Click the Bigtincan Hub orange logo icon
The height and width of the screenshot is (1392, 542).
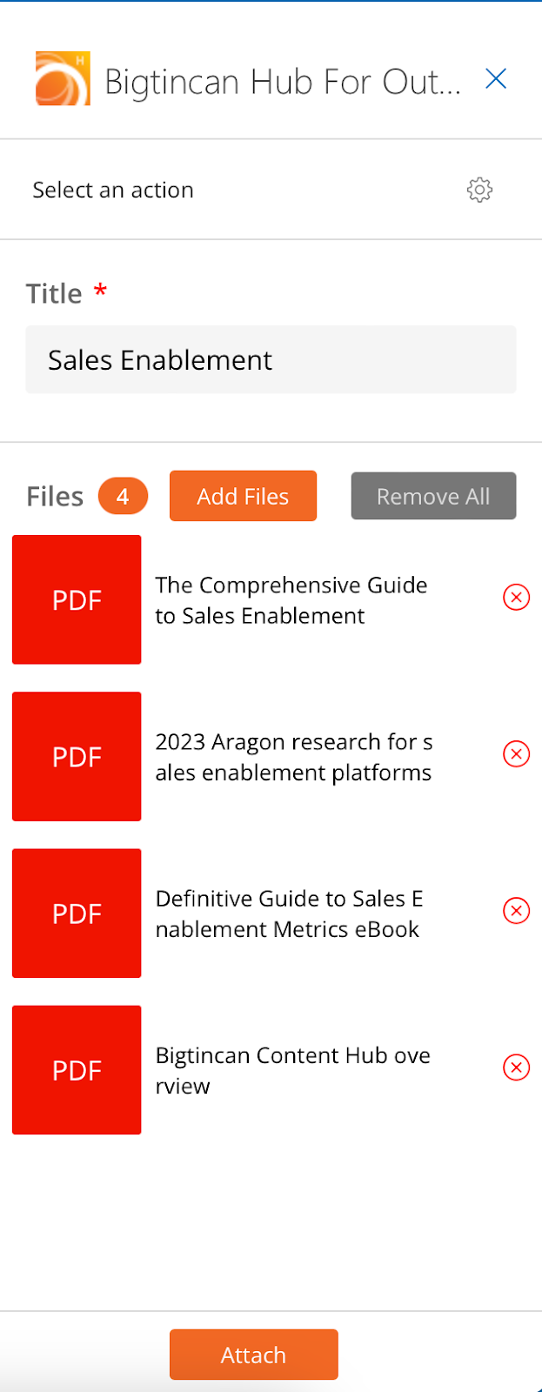point(63,79)
